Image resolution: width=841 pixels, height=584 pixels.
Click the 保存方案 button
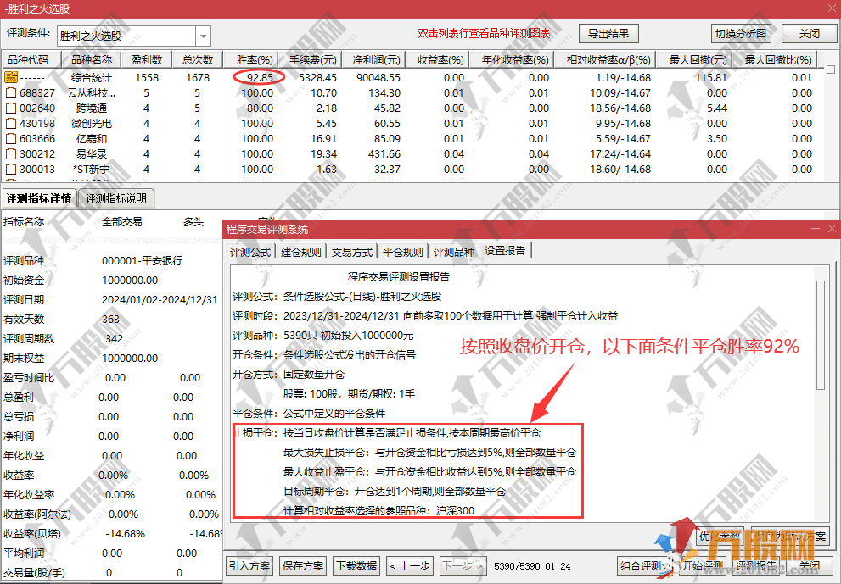point(303,566)
